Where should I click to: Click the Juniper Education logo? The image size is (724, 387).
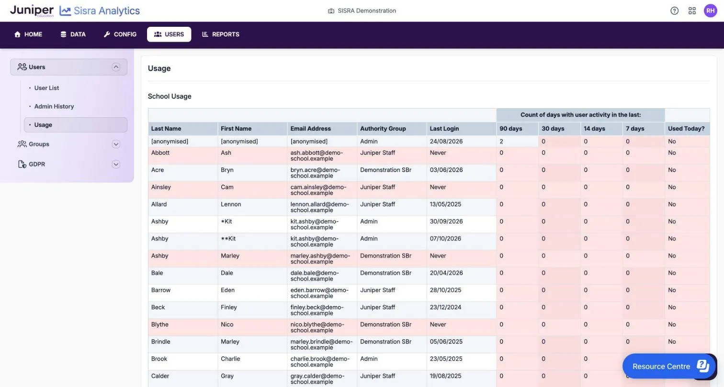(32, 11)
